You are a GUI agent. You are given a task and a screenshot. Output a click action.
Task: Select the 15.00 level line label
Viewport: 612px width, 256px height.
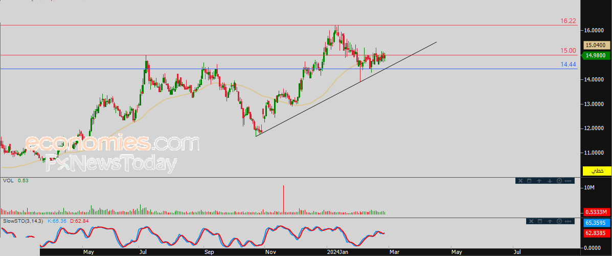point(569,51)
